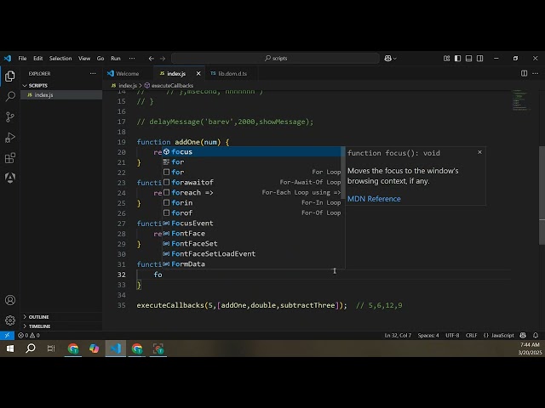The height and width of the screenshot is (408, 545).
Task: Close the index.js editor tab
Action: (x=198, y=74)
